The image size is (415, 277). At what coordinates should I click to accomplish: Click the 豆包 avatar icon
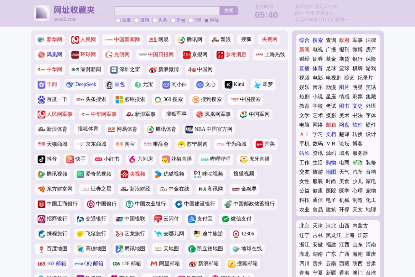pyautogui.click(x=109, y=84)
